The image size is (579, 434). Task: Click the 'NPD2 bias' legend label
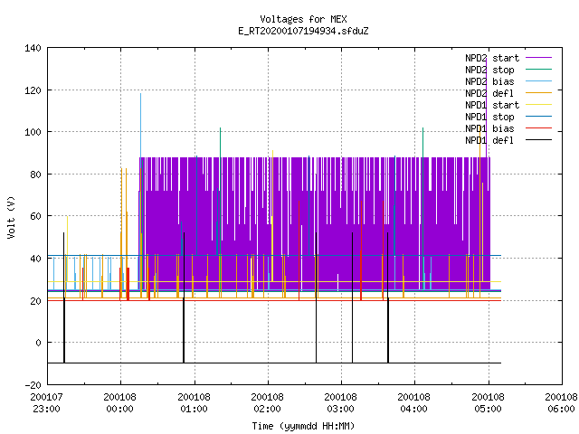pyautogui.click(x=489, y=81)
